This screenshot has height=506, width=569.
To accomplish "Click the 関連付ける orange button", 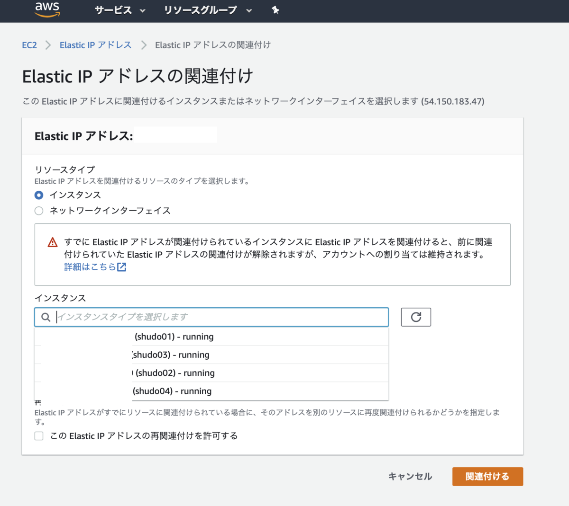I will [487, 477].
